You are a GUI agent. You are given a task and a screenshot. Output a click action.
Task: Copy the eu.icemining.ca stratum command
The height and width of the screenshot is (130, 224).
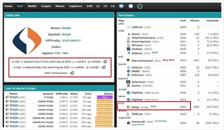coord(104,67)
